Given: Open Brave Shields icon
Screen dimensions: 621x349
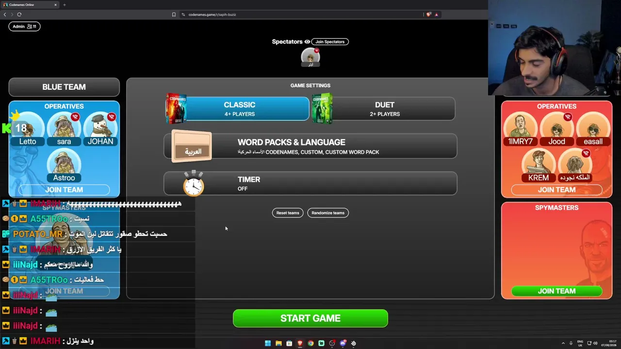Looking at the screenshot, I should pos(428,15).
